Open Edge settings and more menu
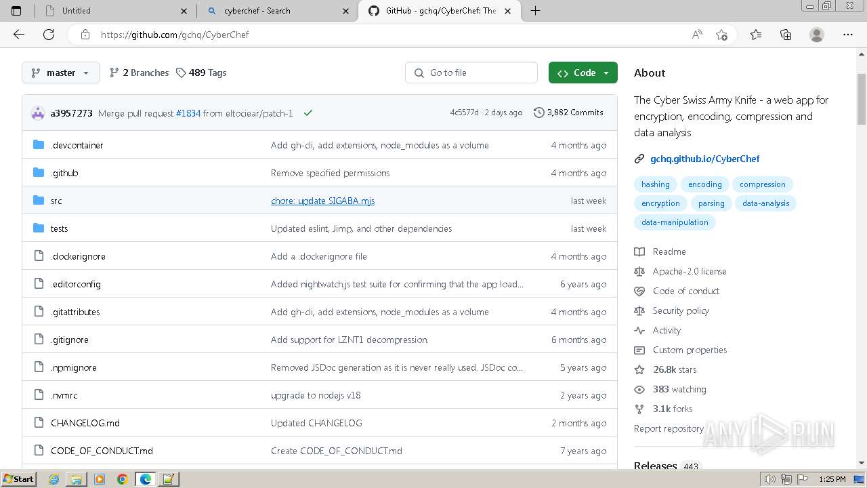The width and height of the screenshot is (867, 488). click(x=848, y=35)
